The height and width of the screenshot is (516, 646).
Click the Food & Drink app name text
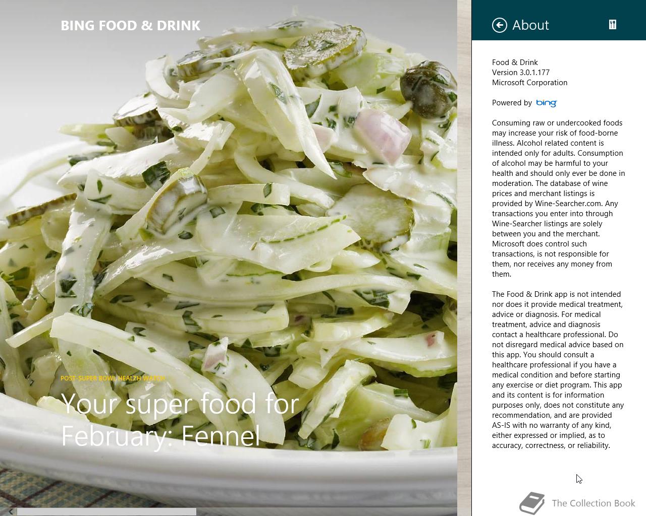515,62
